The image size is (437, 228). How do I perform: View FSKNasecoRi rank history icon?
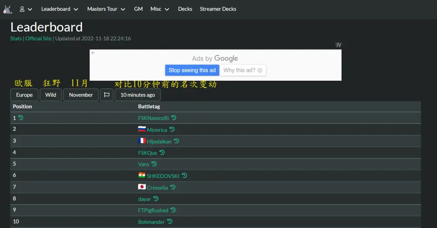click(x=174, y=118)
